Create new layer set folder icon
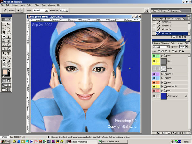Image resolution: width=192 pixels, height=144 pixels. click(x=169, y=133)
